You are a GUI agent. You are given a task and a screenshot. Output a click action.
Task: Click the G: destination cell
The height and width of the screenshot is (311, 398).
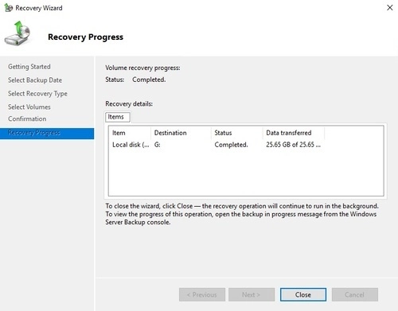pos(158,145)
